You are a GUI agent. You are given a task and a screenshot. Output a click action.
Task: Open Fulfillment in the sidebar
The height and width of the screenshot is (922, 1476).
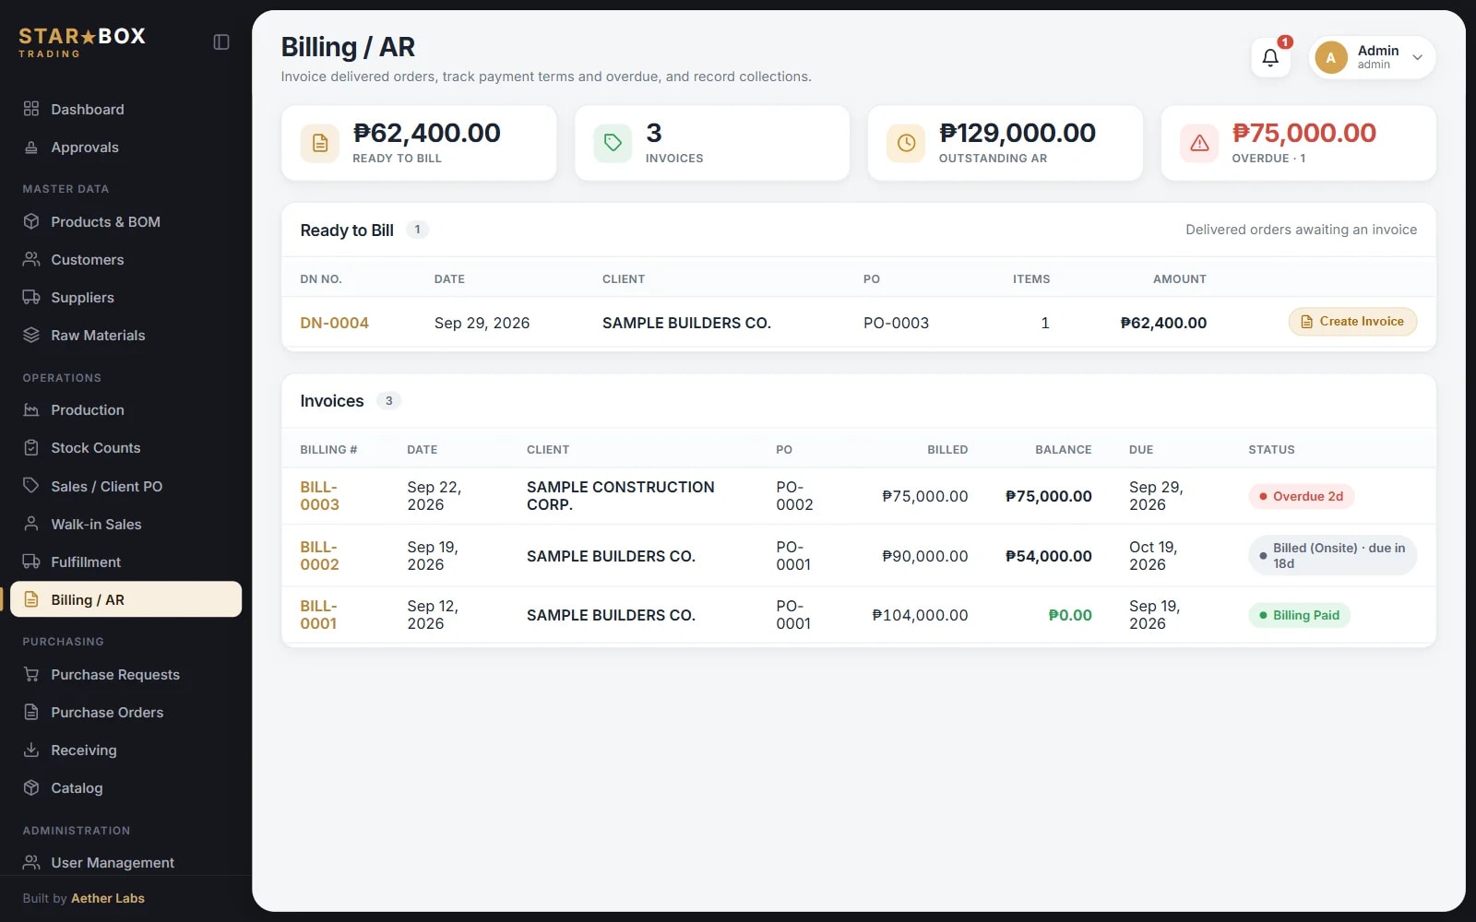click(125, 561)
